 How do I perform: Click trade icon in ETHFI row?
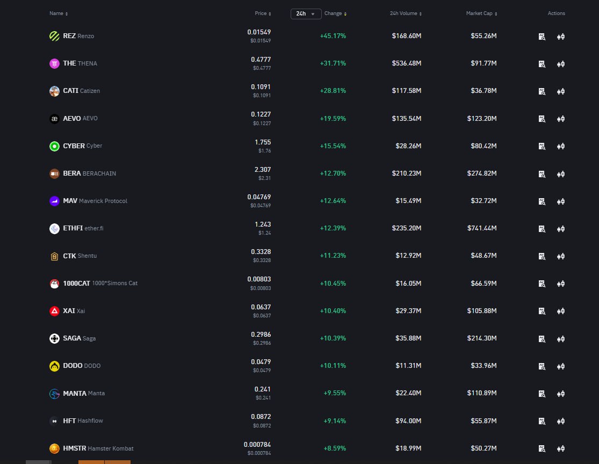point(560,229)
